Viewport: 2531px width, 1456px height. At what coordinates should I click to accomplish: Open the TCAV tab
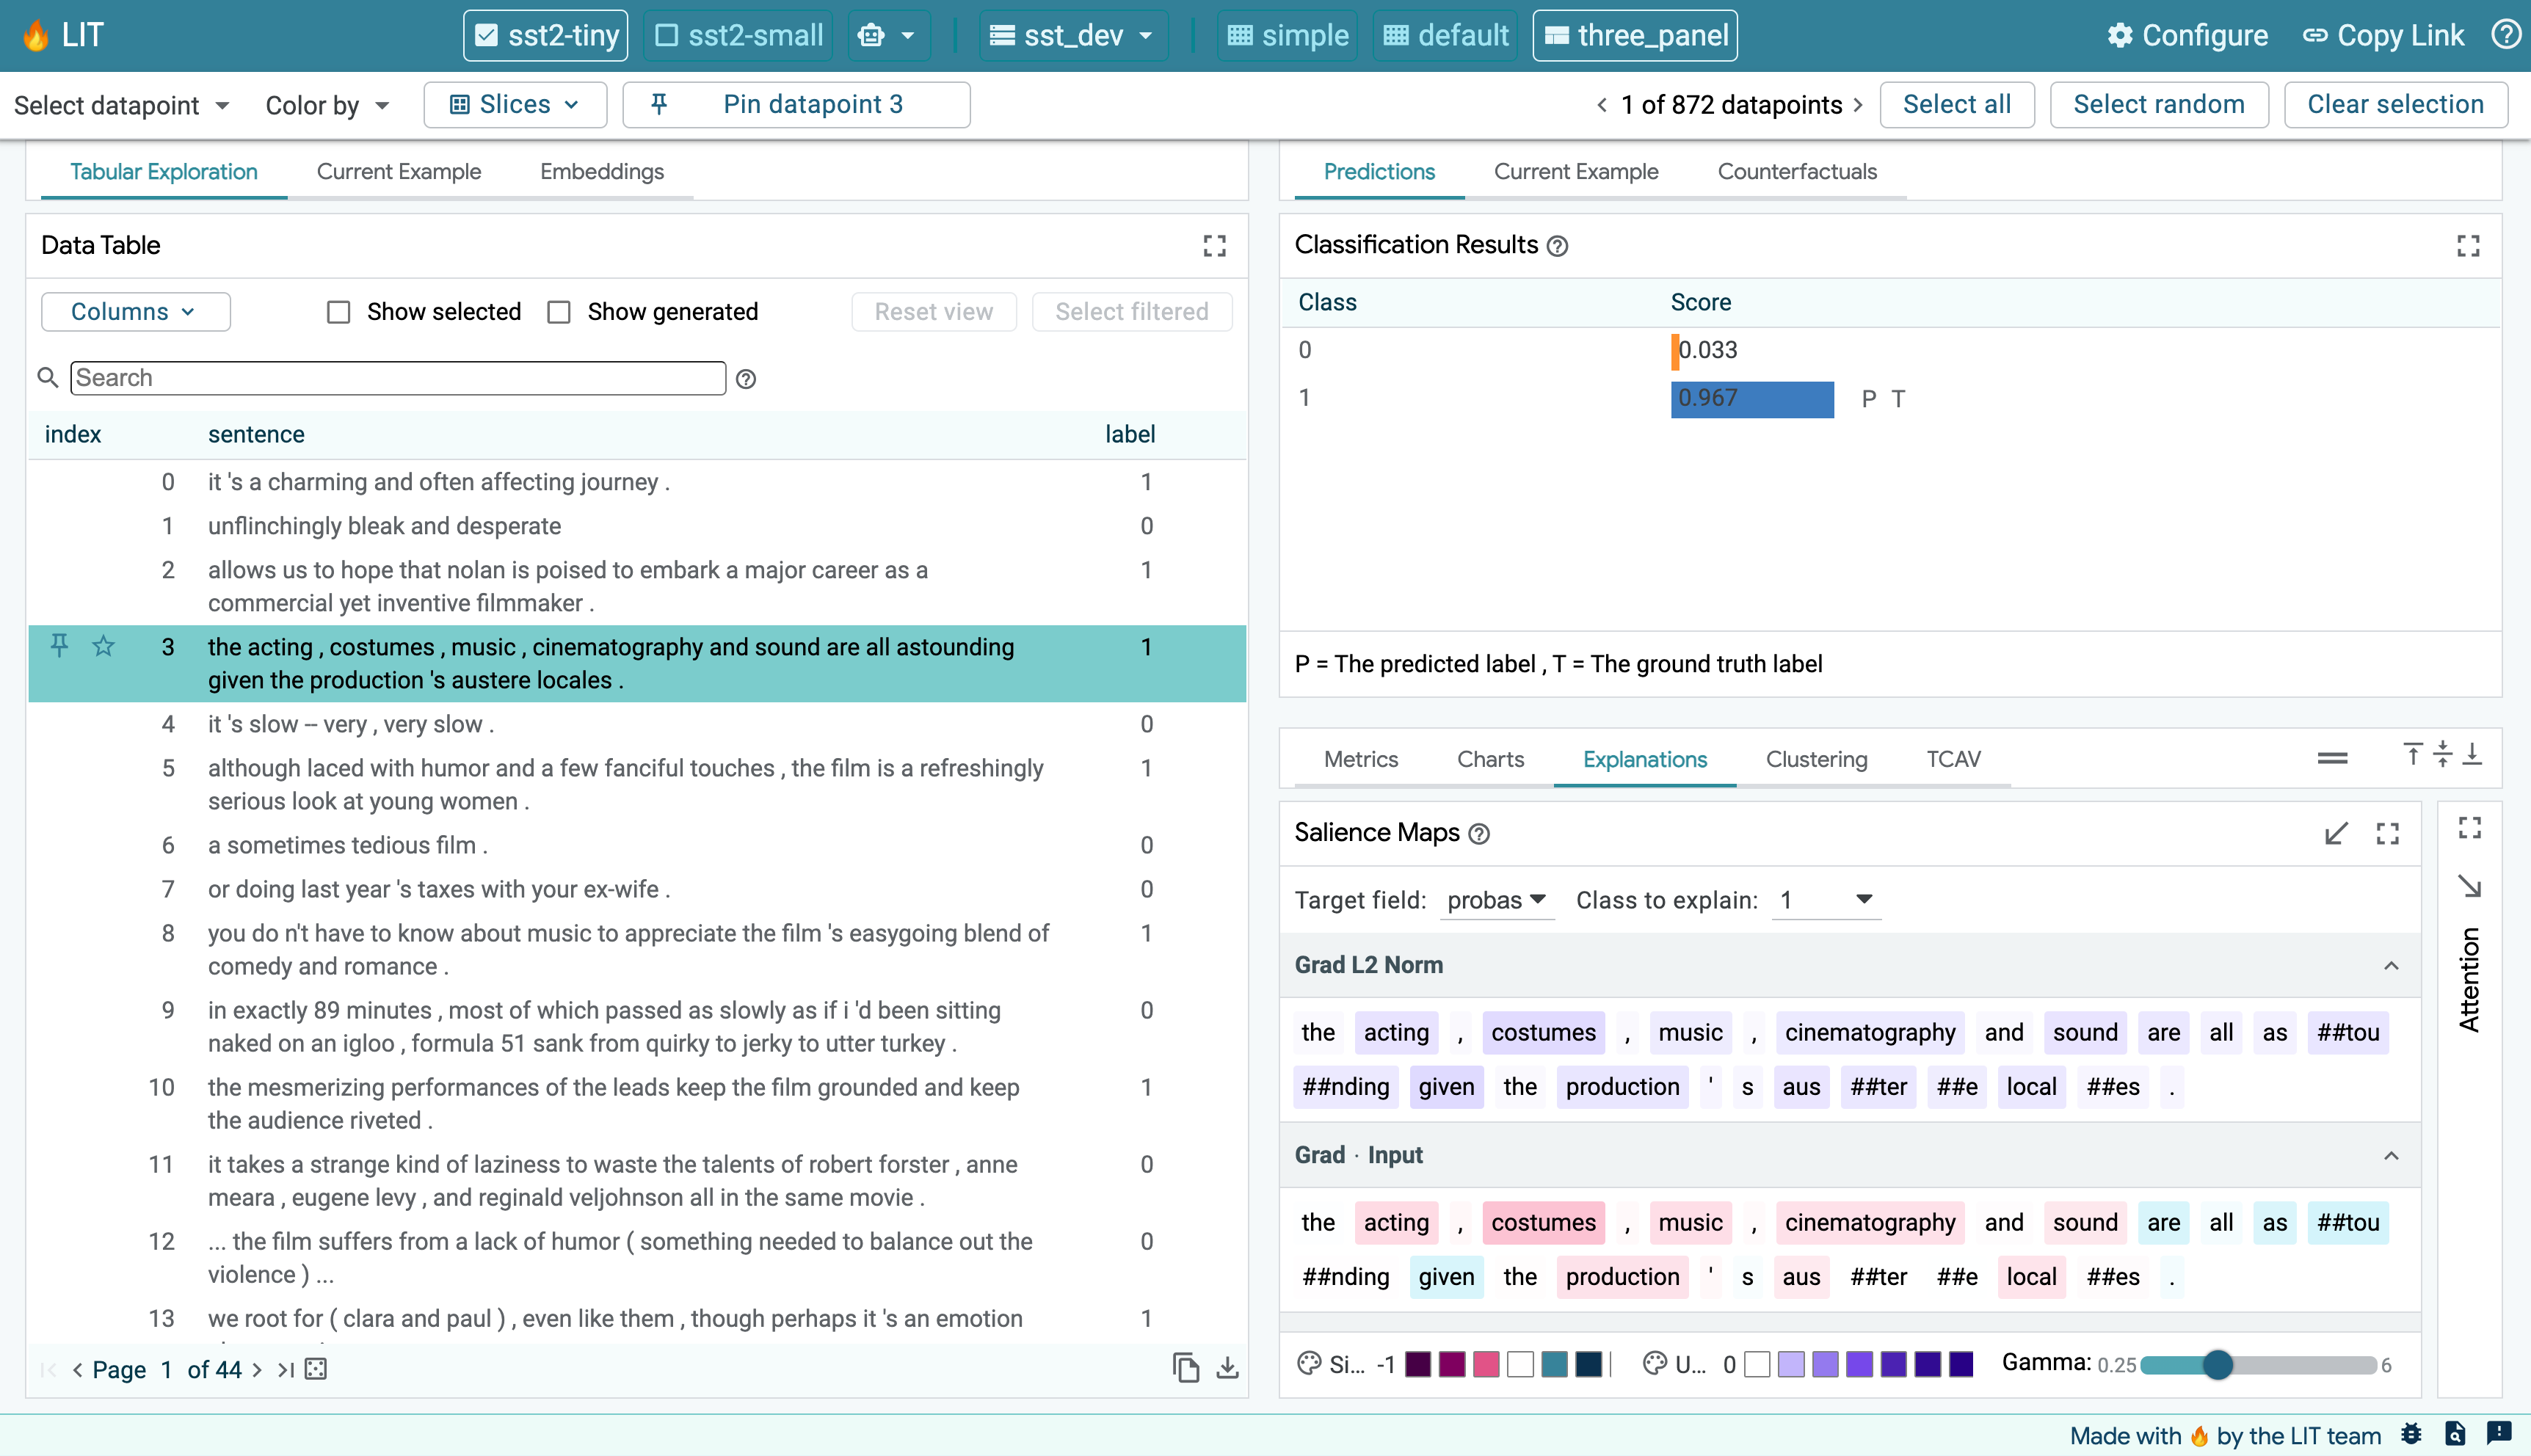point(1953,760)
